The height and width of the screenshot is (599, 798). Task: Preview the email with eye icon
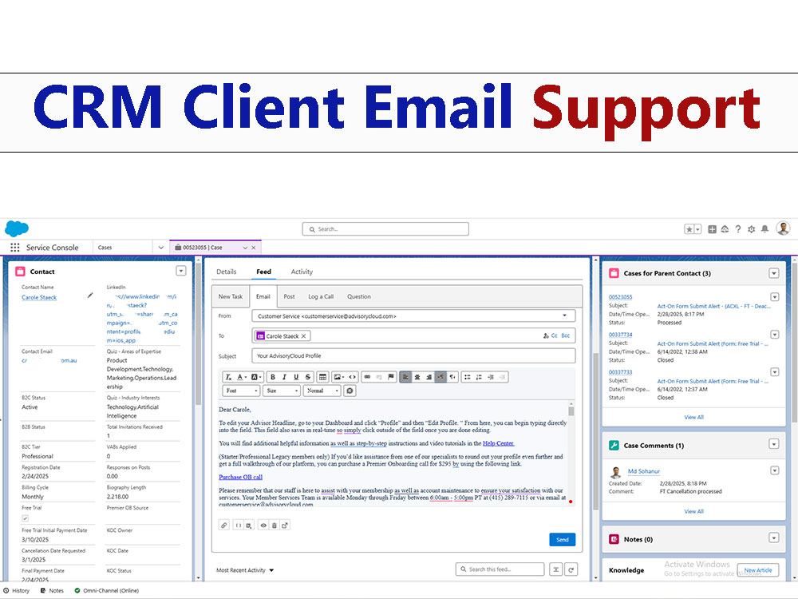tap(263, 526)
